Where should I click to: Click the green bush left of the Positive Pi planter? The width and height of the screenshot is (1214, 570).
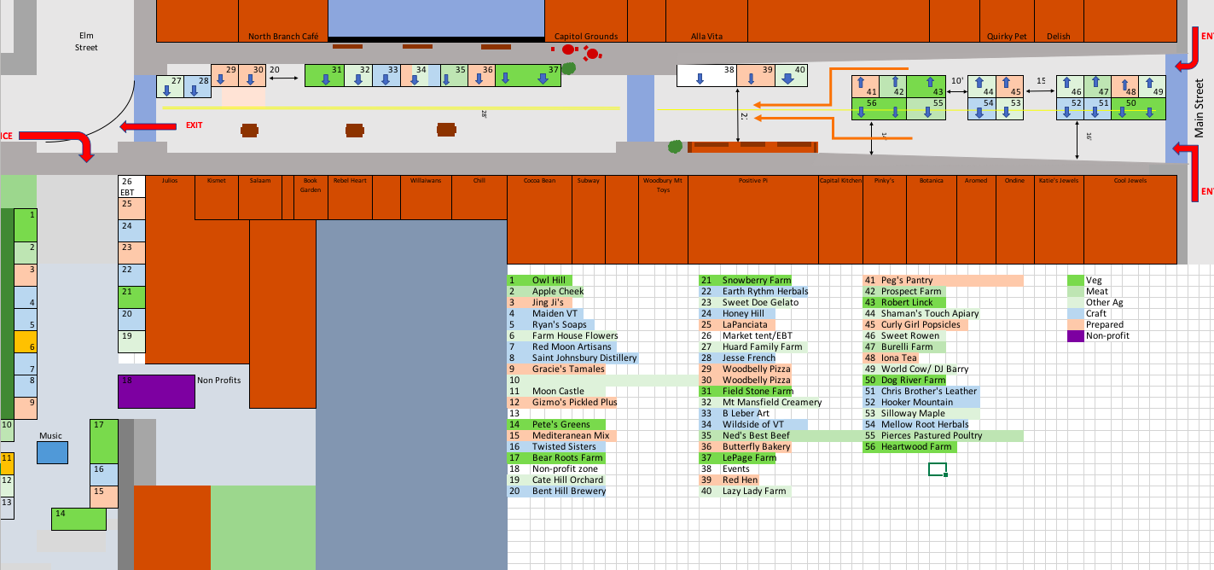click(x=675, y=146)
